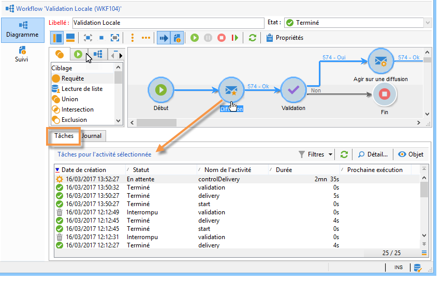Open the list configuration menu icon

(x=424, y=253)
